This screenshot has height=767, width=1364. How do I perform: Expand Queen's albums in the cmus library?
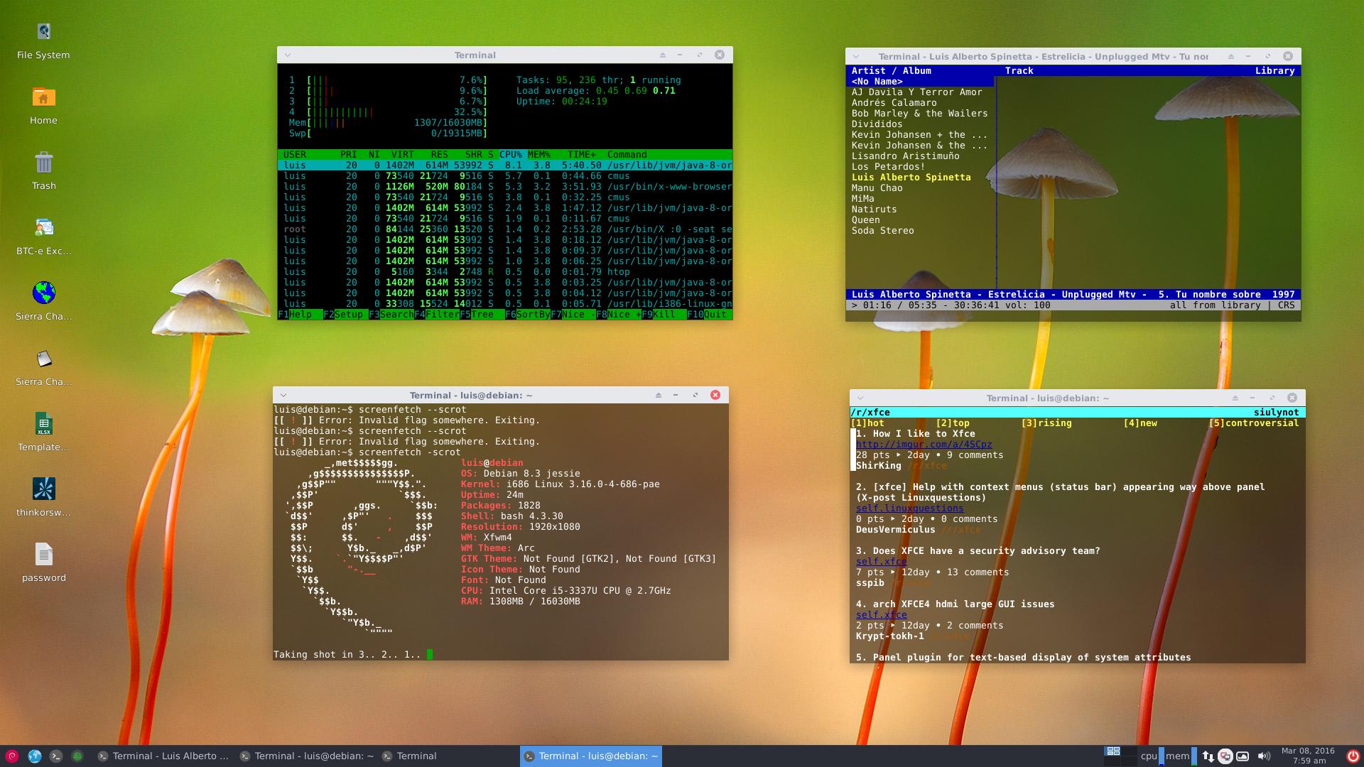pyautogui.click(x=865, y=219)
